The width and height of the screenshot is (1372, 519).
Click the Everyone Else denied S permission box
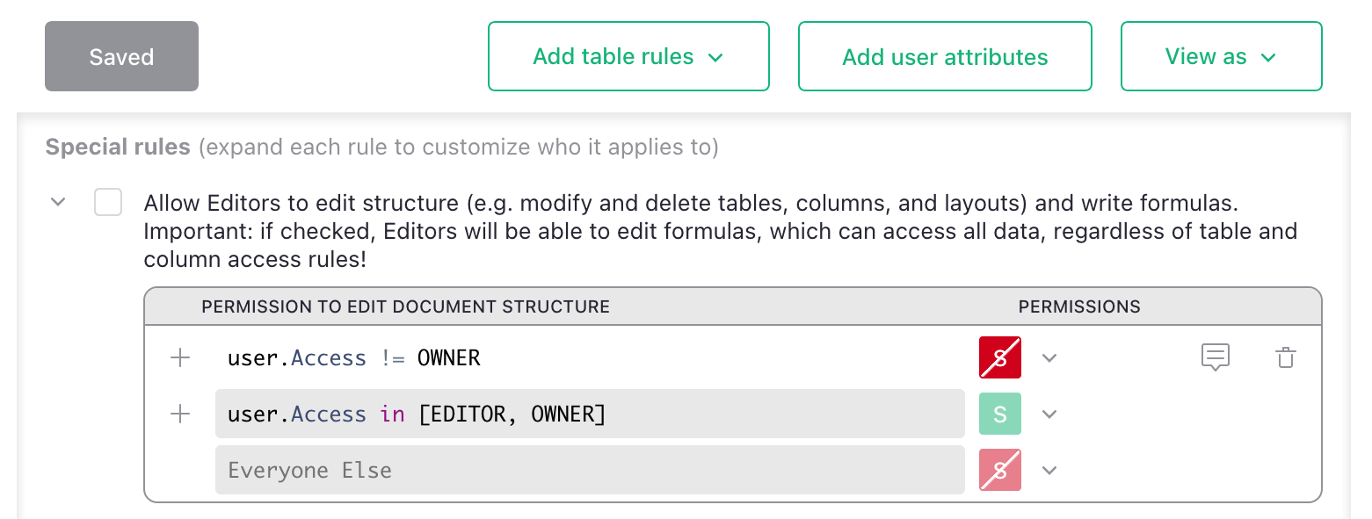1000,470
